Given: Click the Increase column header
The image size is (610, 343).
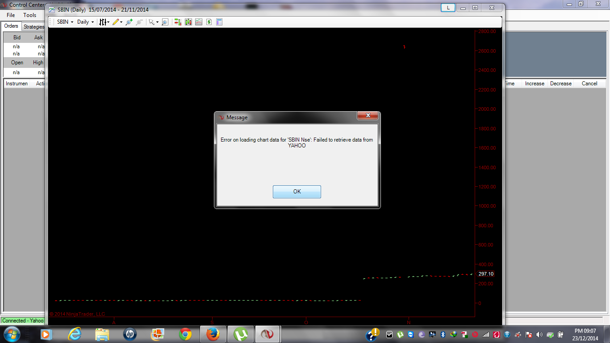Looking at the screenshot, I should [535, 84].
